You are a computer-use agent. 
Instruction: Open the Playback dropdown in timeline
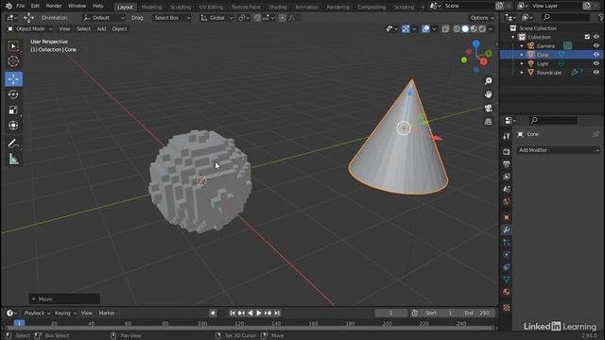point(38,313)
